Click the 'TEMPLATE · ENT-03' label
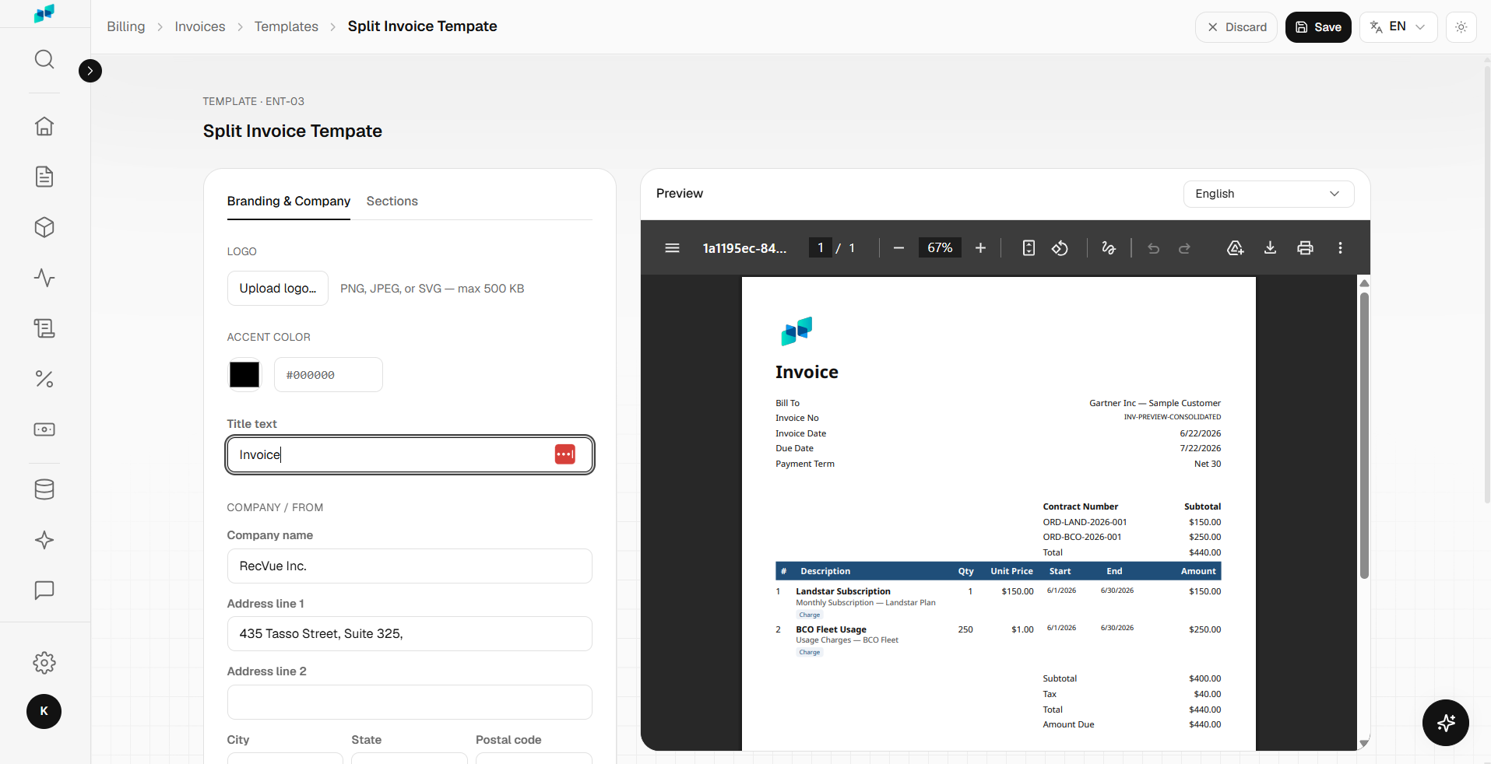The image size is (1491, 764). pos(254,101)
